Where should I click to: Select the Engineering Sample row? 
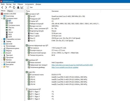point(42,31)
